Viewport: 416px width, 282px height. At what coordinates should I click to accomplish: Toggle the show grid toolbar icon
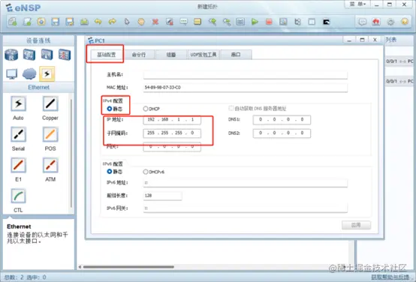pyautogui.click(x=312, y=22)
